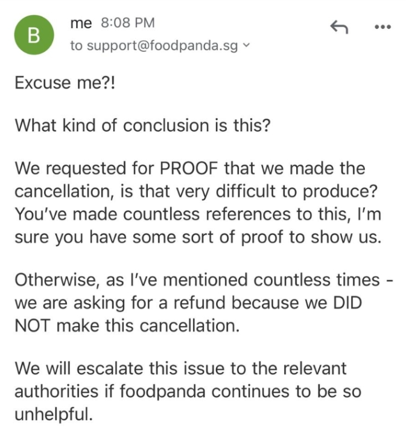The image size is (406, 431).
Task: Click the capitalized word "PROOF"
Action: click(x=189, y=168)
